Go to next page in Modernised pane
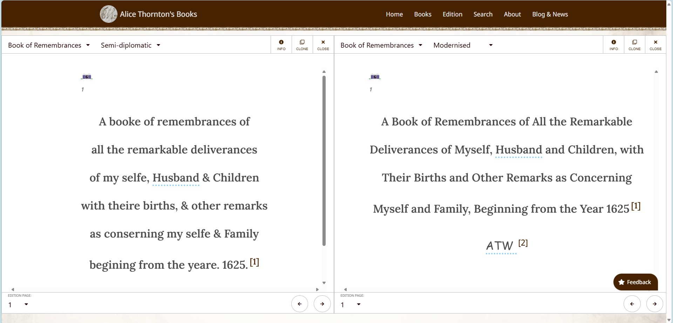This screenshot has width=673, height=323. [654, 304]
